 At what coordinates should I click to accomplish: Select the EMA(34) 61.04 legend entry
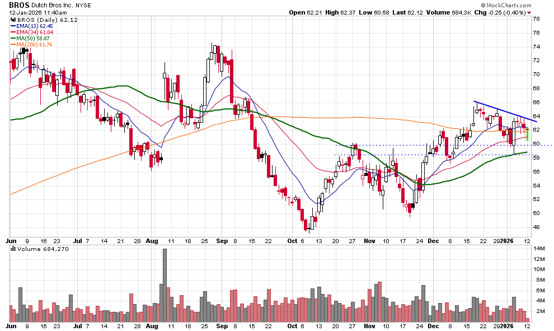coord(32,32)
